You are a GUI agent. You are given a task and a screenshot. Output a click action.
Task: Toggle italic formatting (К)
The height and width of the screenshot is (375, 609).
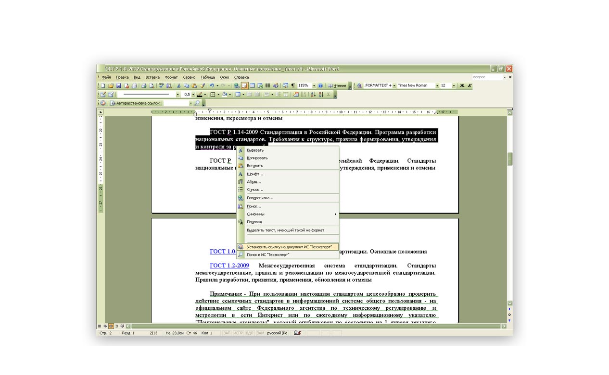click(x=469, y=85)
